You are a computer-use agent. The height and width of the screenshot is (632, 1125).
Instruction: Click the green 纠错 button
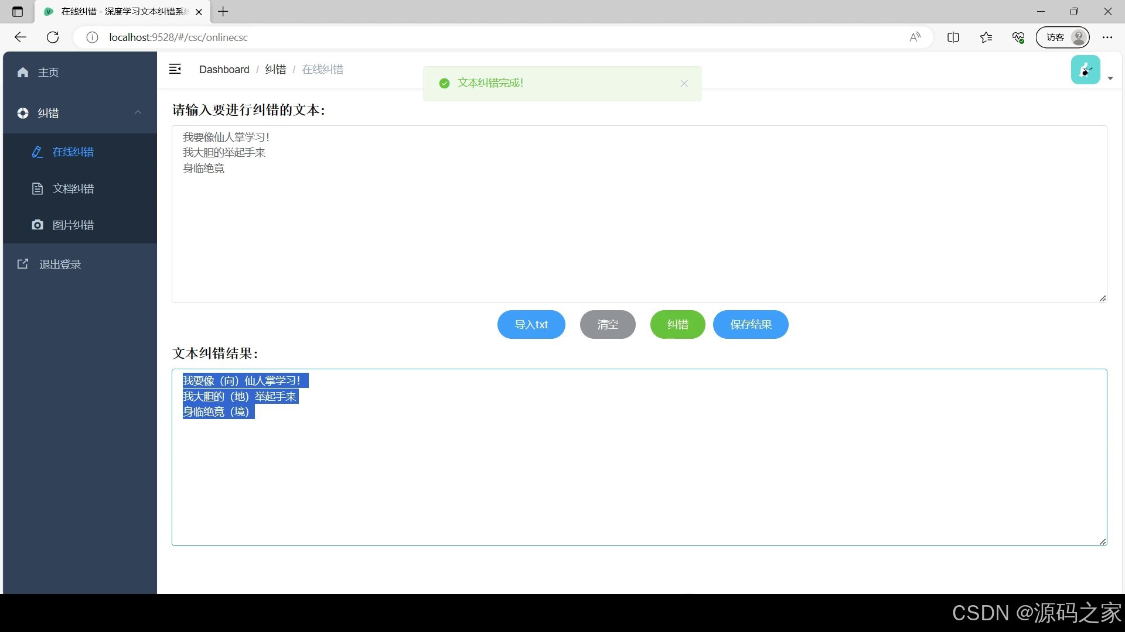click(677, 324)
